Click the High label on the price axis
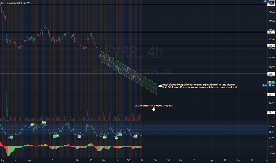Screen dimensions: 276x163 [264, 1]
